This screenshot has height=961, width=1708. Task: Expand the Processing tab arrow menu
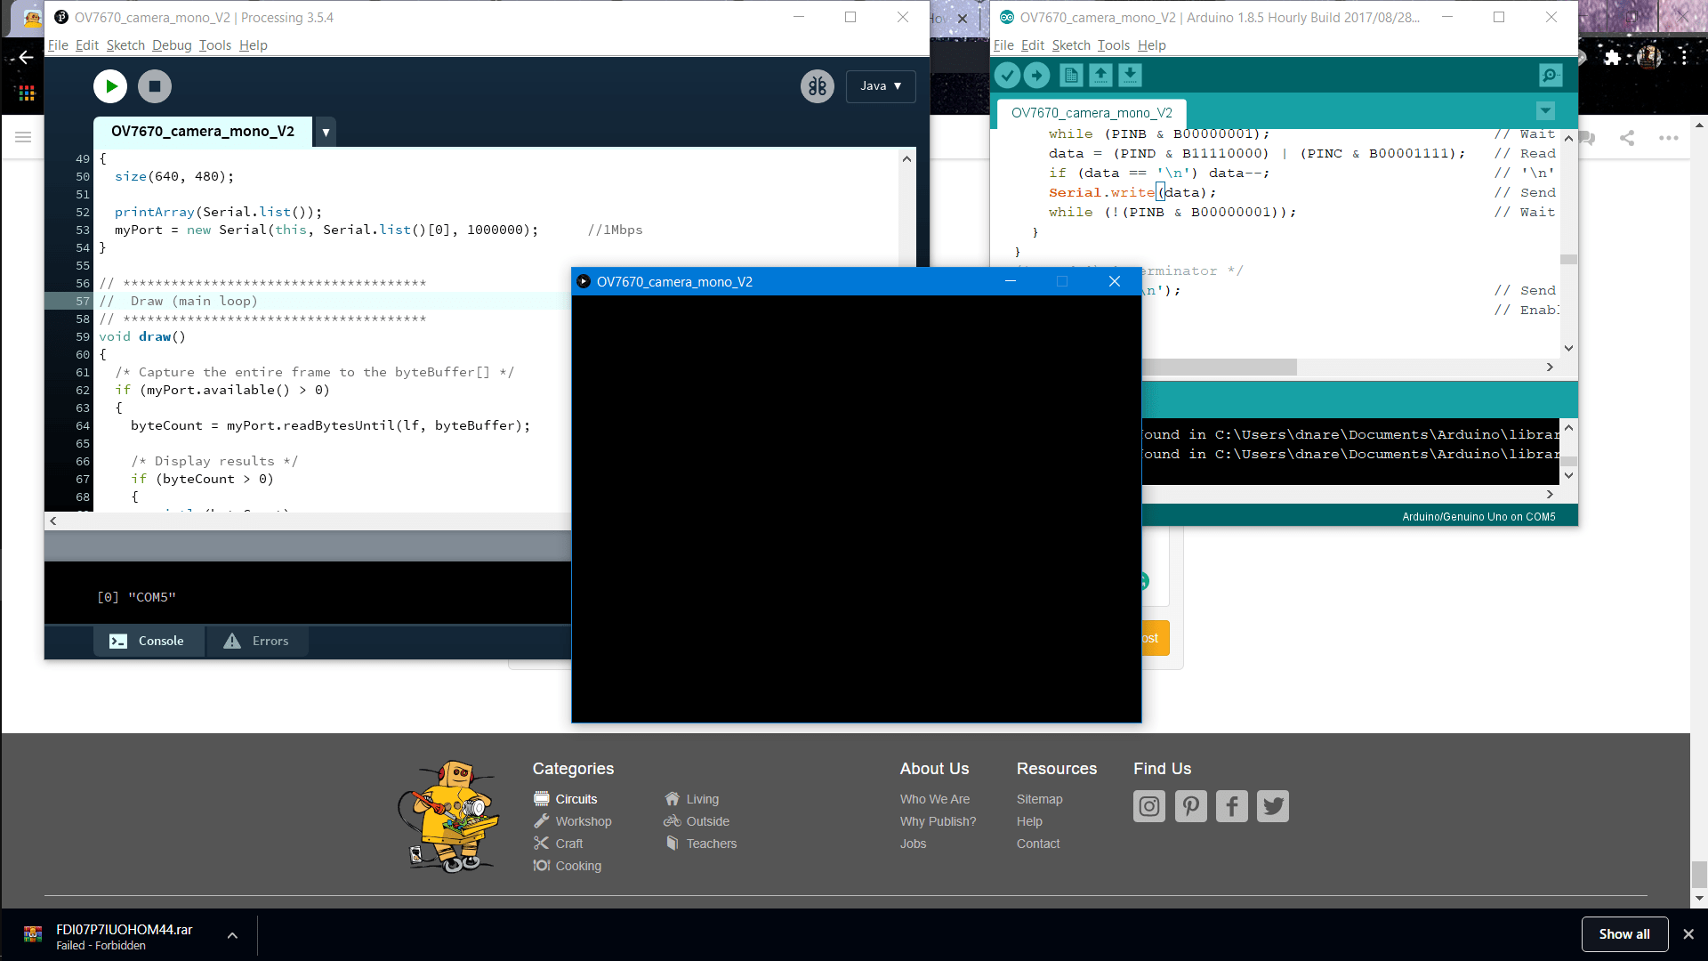[x=326, y=132]
